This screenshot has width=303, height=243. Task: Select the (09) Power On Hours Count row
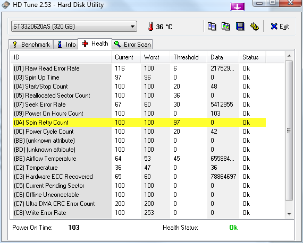point(139,114)
